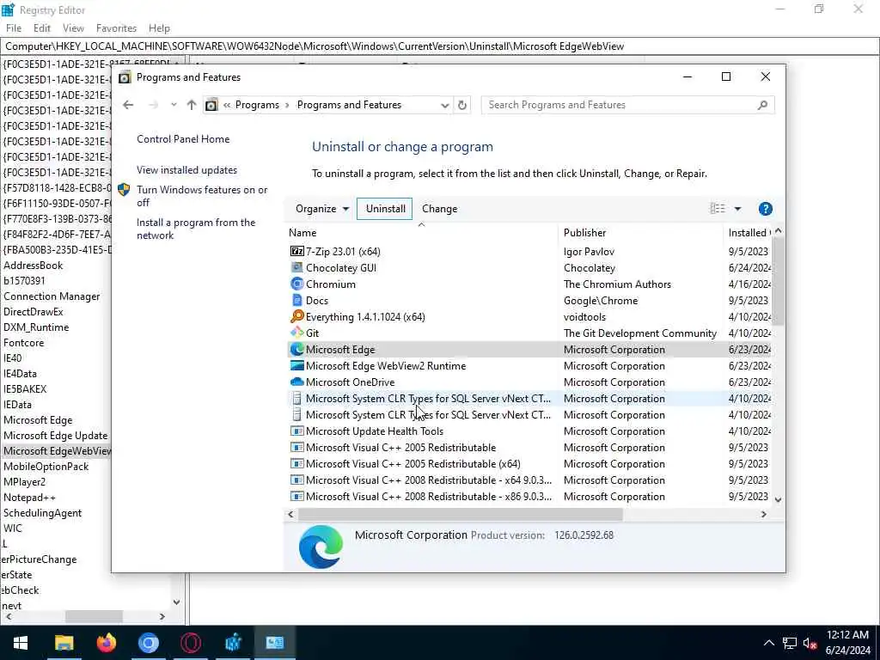Image resolution: width=880 pixels, height=660 pixels.
Task: Open the Help menu in Registry Editor
Action: (x=159, y=28)
